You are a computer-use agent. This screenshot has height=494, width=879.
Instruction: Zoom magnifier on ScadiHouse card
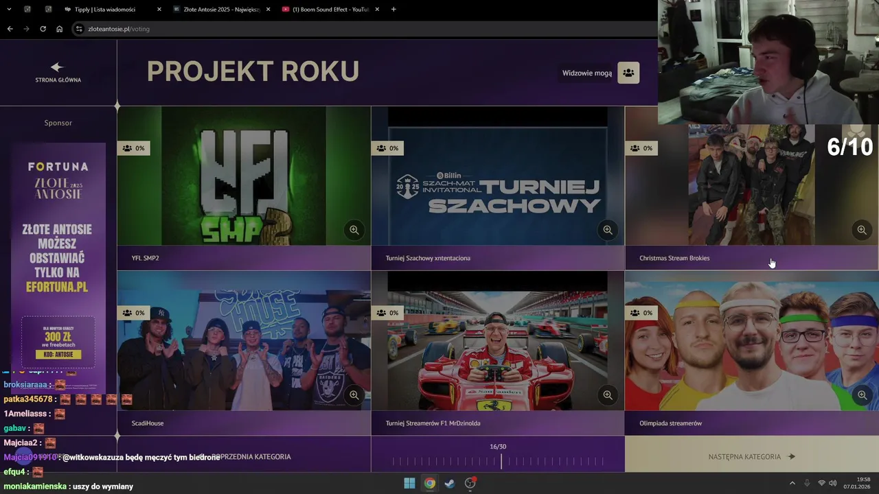pos(354,395)
